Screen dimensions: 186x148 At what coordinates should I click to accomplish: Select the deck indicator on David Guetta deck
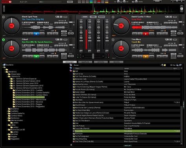point(113,17)
